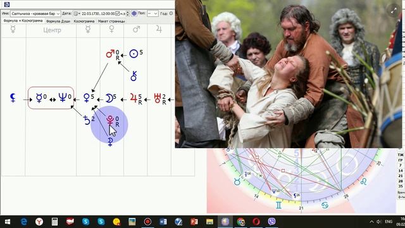Open Opera browser from the taskbar
405x228 pixels.
point(256,222)
